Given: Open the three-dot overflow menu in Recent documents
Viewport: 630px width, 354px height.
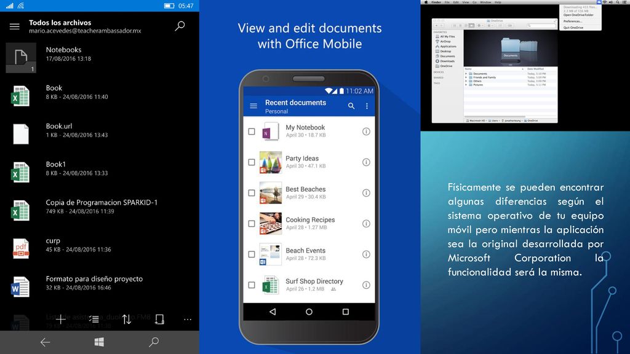Looking at the screenshot, I should point(367,106).
